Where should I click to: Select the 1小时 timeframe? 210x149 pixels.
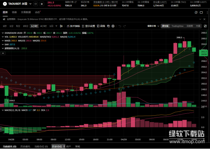(x=34, y=26)
